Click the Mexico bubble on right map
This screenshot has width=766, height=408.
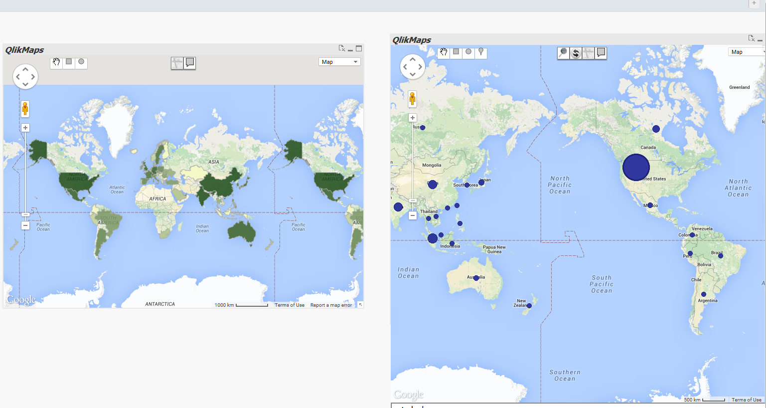[x=650, y=205]
